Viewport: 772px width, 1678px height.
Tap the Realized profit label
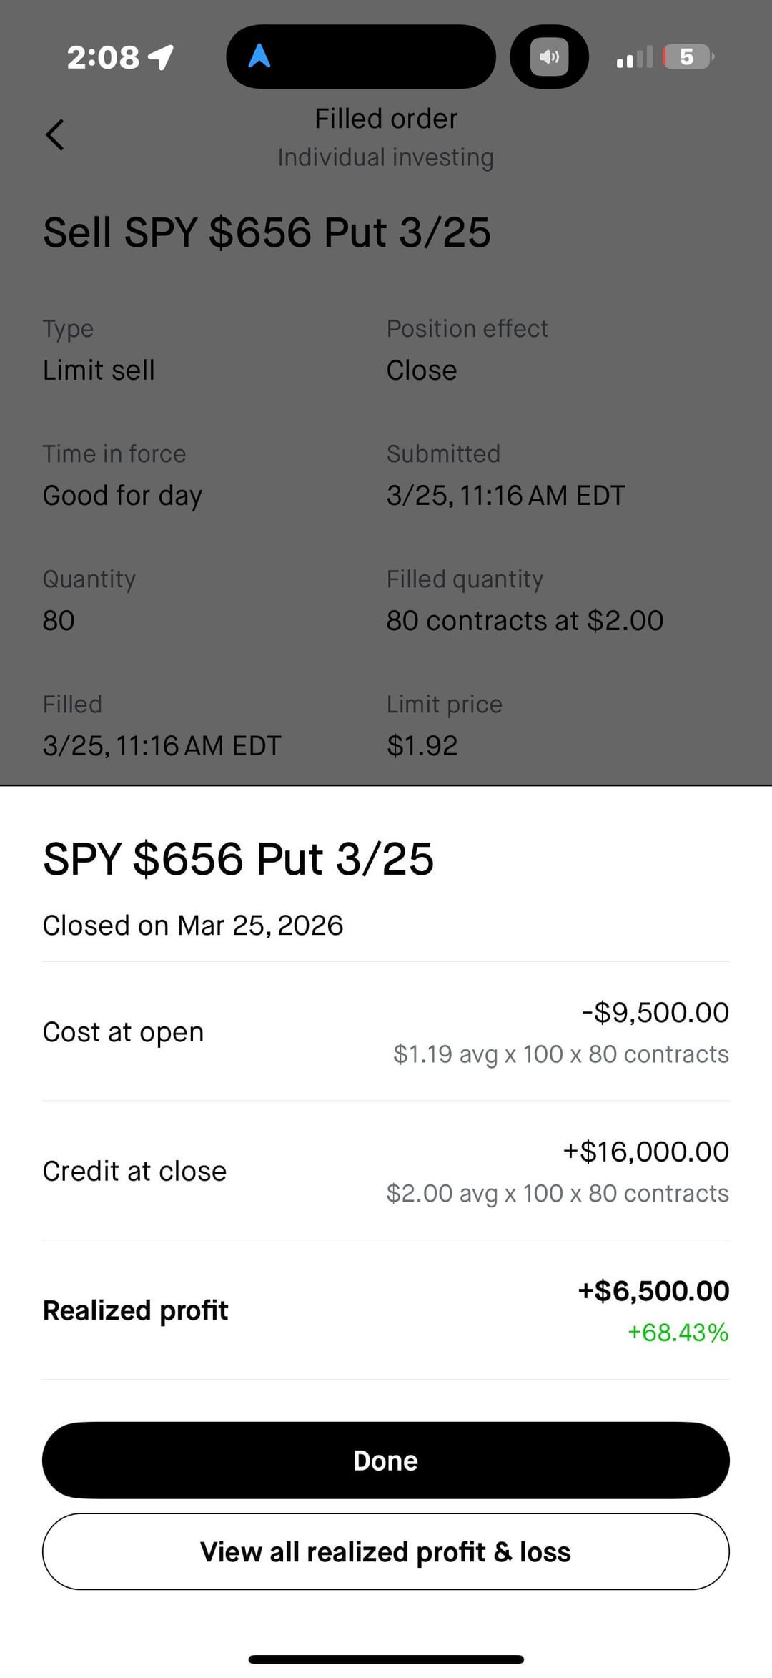[136, 1310]
